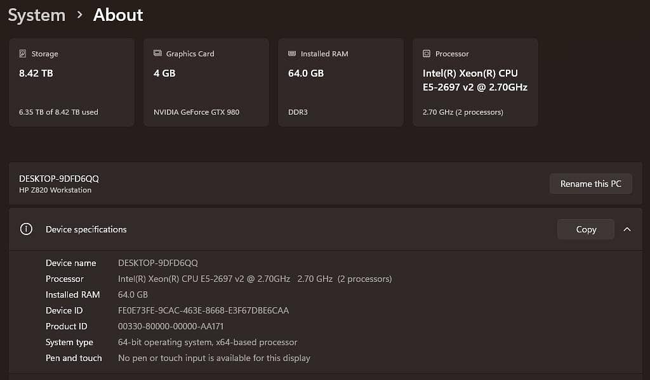Click the Processor chip icon
Image resolution: width=650 pixels, height=380 pixels.
427,53
